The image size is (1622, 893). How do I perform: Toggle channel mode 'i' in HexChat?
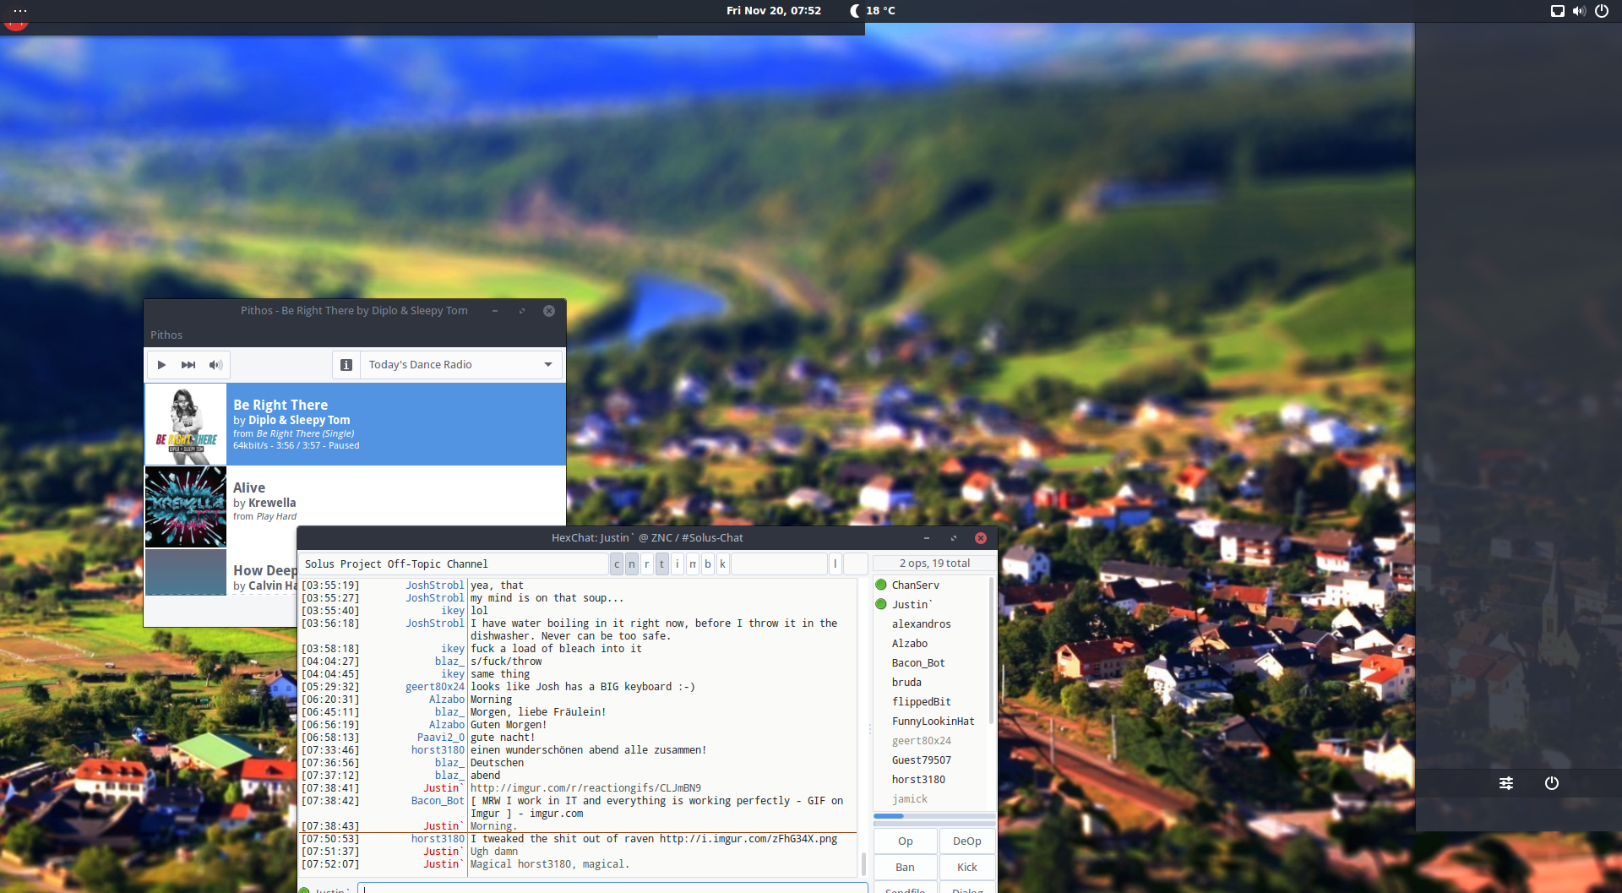coord(678,564)
